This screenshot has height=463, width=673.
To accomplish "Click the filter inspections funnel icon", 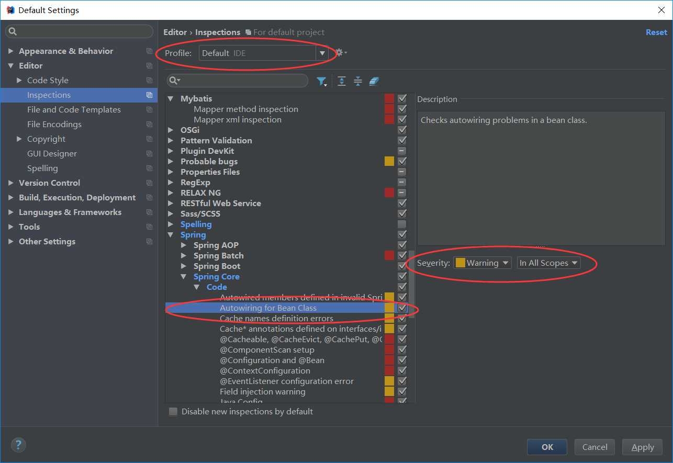I will [x=321, y=81].
